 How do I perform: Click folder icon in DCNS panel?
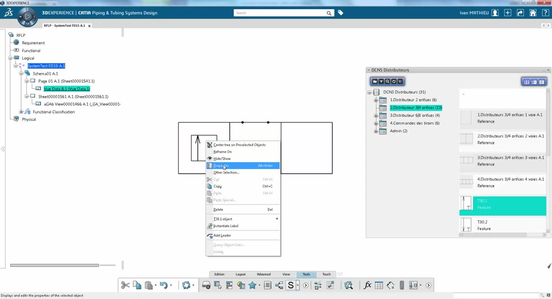[375, 81]
